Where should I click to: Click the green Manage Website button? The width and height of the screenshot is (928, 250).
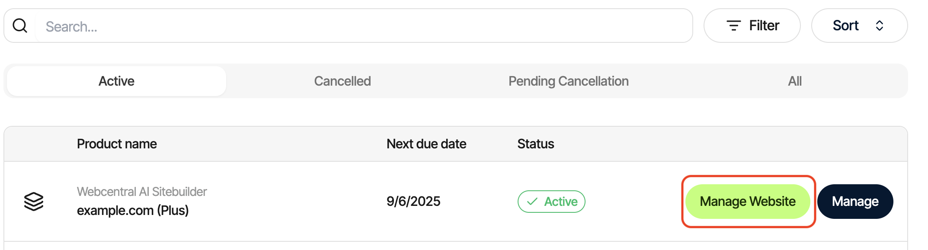(x=748, y=202)
